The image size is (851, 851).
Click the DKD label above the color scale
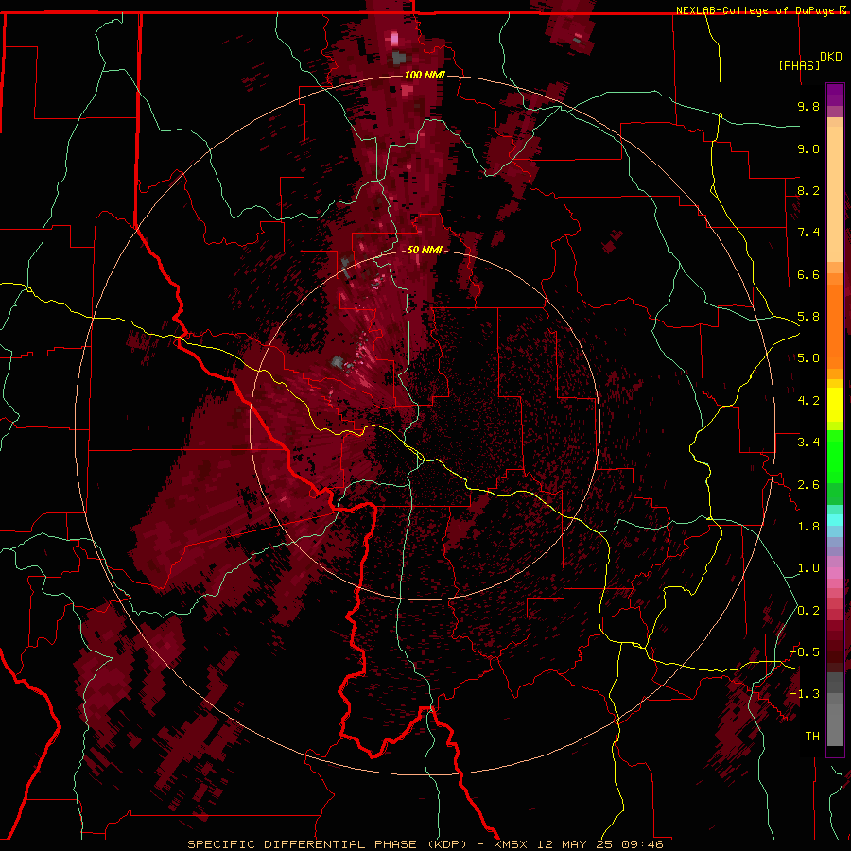tap(830, 57)
